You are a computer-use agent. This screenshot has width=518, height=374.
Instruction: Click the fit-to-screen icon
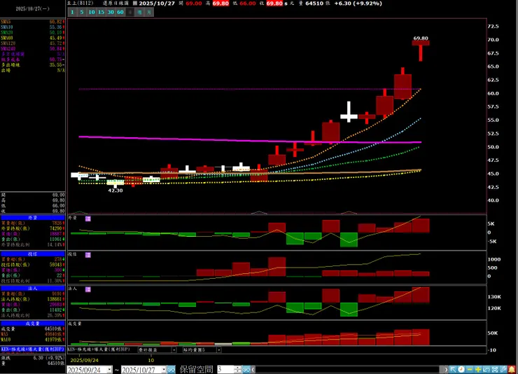coord(494,369)
